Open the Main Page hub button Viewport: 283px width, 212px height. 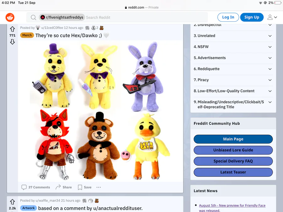tap(233, 139)
